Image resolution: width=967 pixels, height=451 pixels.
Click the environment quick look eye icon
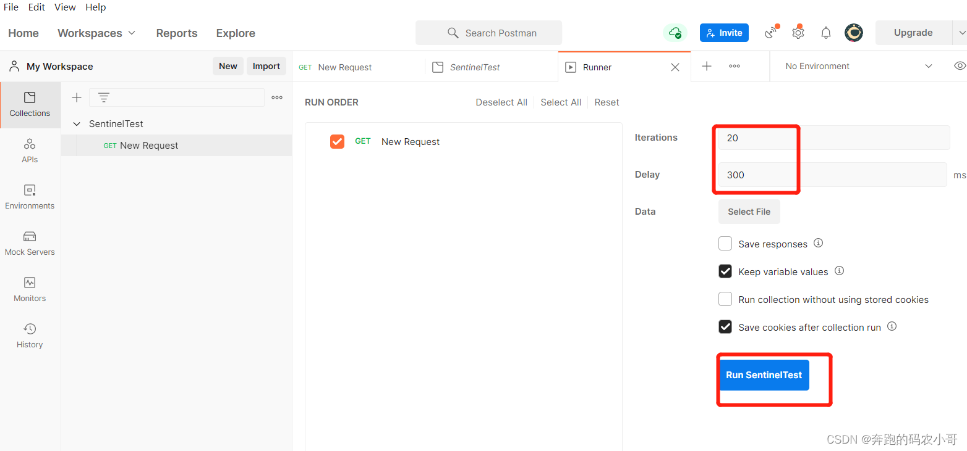point(960,66)
